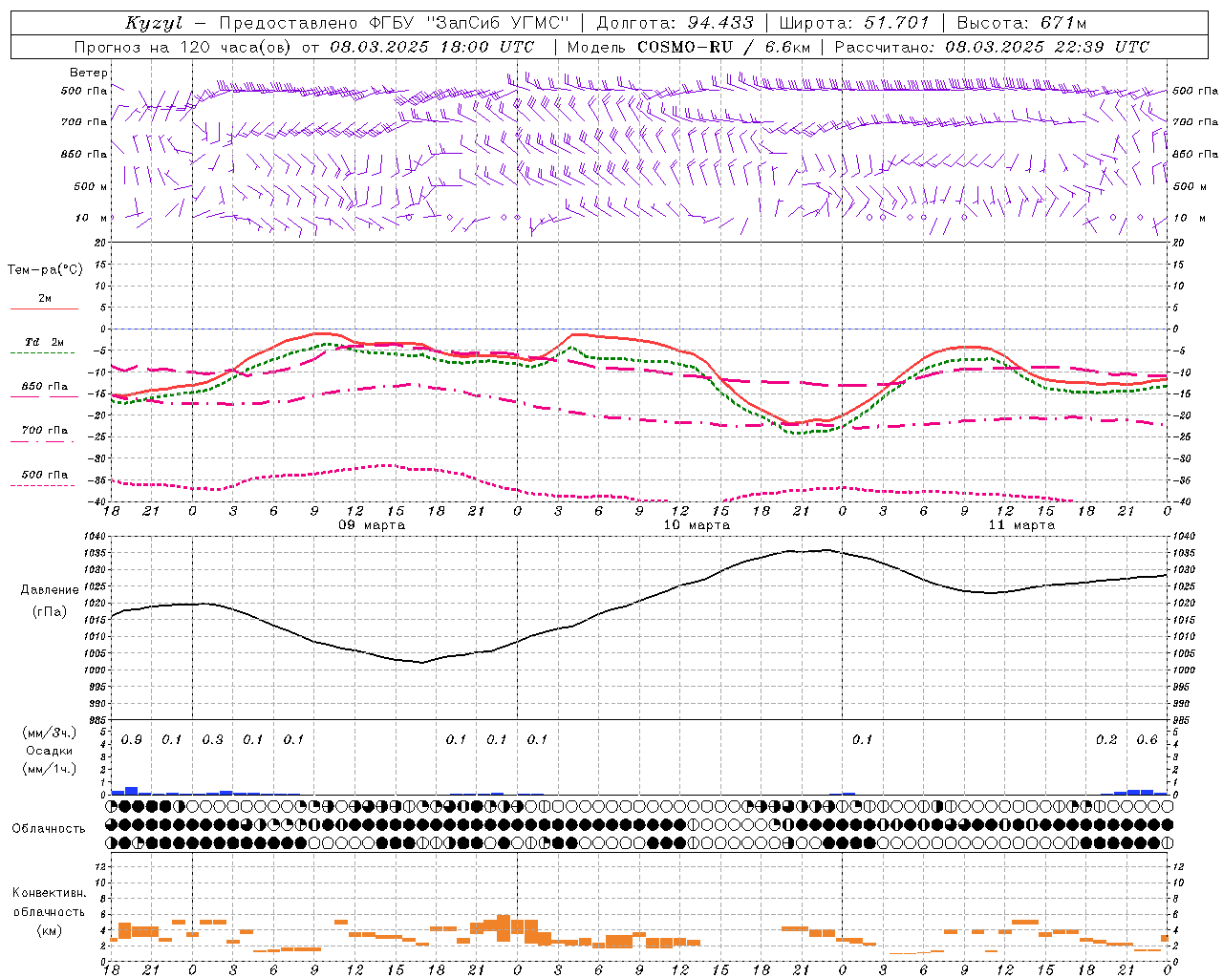Click the "(мм/1ч.)" precipitation unit label

point(49,768)
